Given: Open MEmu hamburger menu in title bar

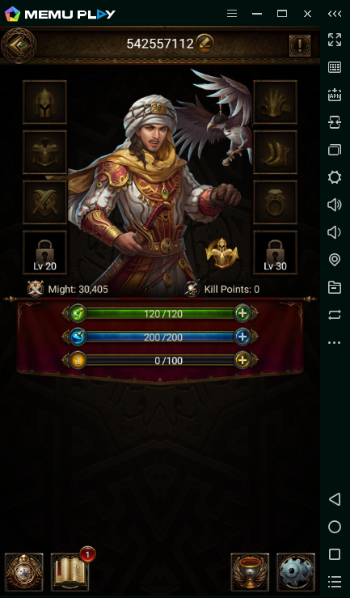Looking at the screenshot, I should point(232,14).
